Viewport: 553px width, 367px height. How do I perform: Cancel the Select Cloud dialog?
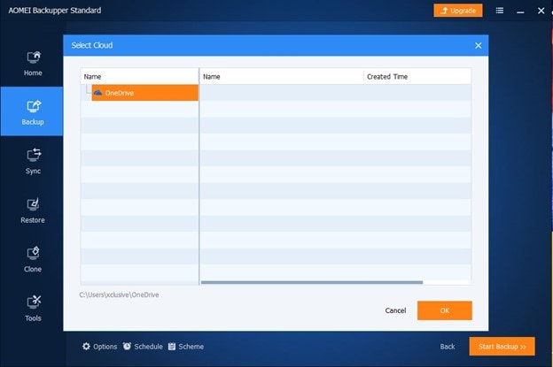[395, 310]
